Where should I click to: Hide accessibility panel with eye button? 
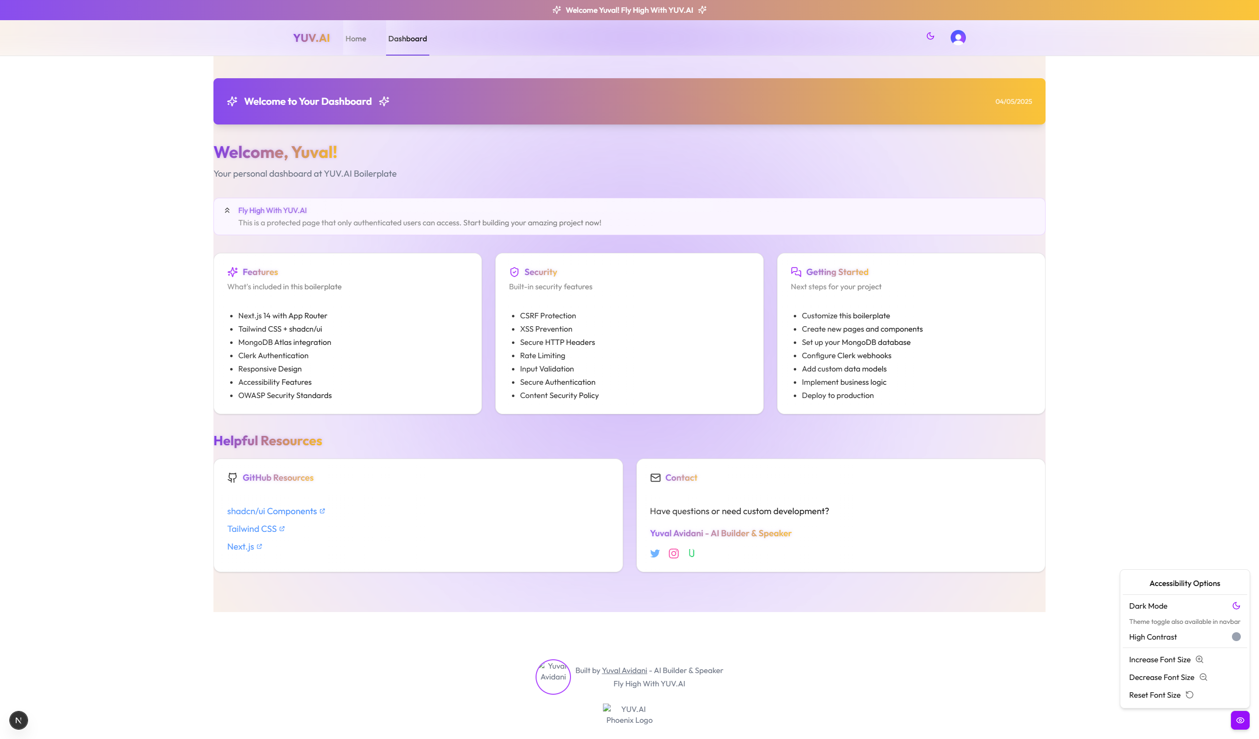(x=1239, y=720)
